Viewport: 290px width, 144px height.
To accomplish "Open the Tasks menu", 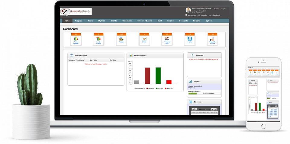I will coord(90,21).
